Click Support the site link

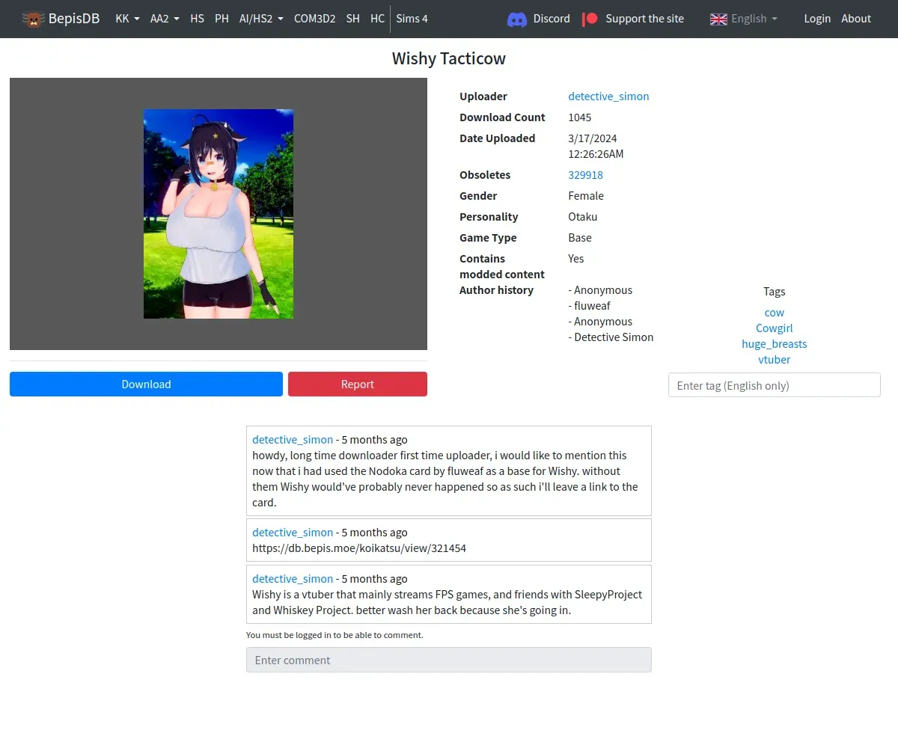[644, 19]
